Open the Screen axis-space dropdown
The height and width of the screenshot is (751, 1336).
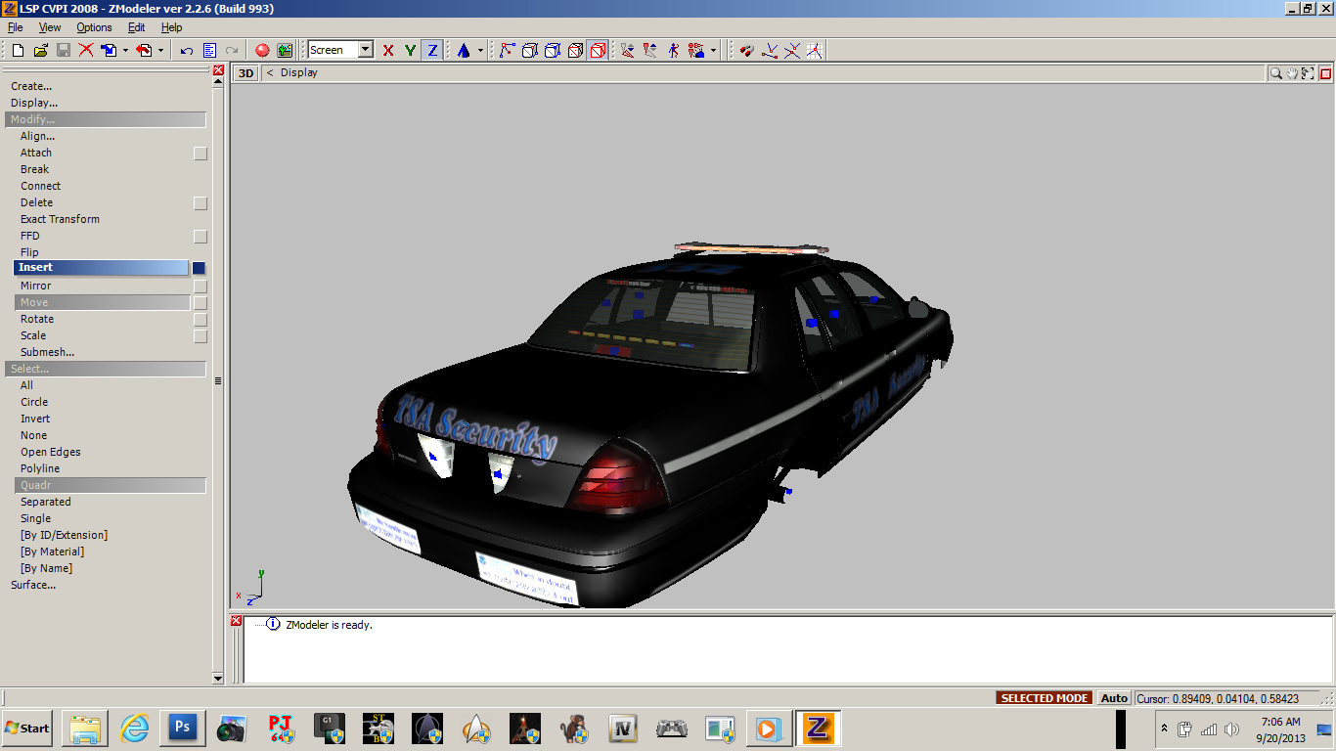click(x=365, y=50)
